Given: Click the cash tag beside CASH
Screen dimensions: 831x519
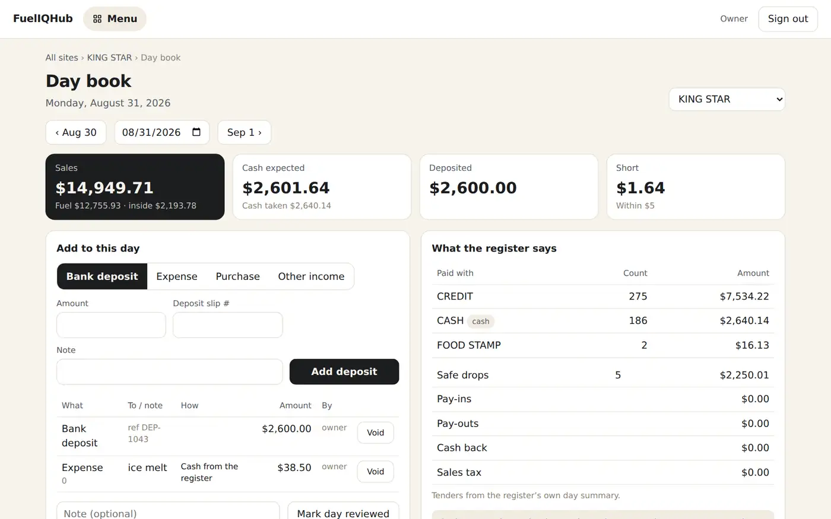Looking at the screenshot, I should [481, 321].
